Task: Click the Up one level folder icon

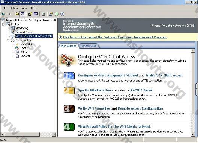Action: pos(17,14)
